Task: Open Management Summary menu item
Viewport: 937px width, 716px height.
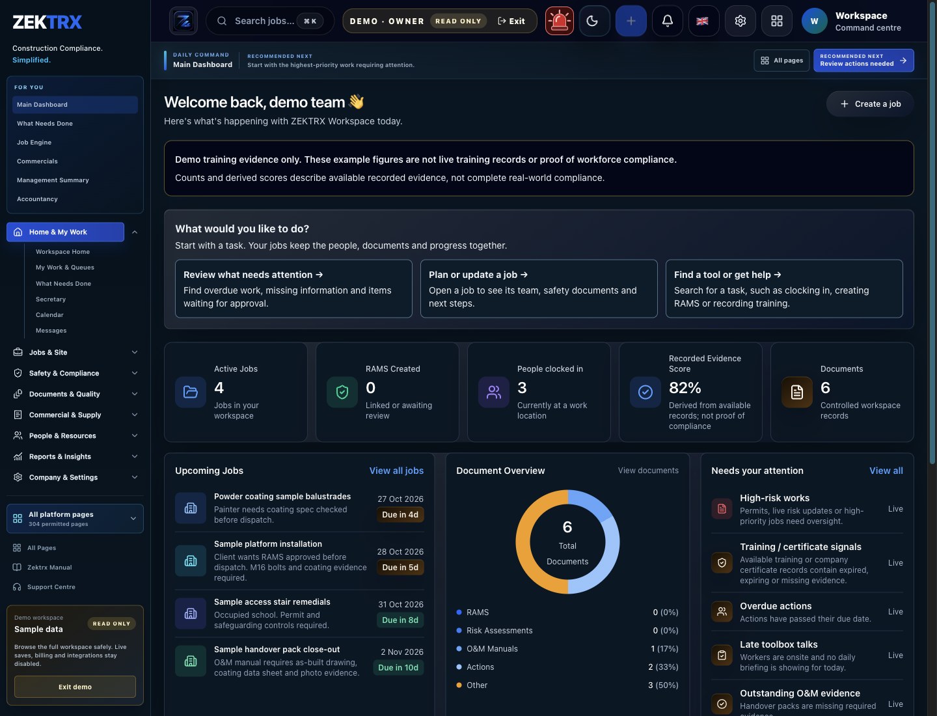Action: click(75, 180)
